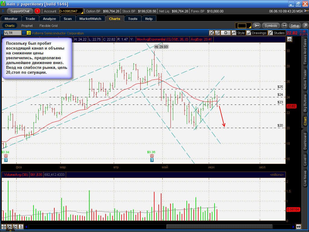
Task: Open the Flexible Grid sub-tab
Action: point(49,26)
